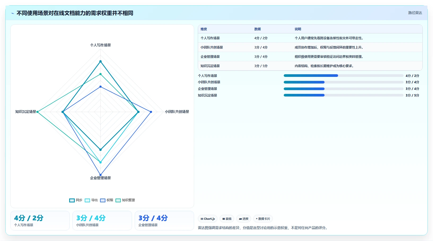Click the 企业管理场景 progress bar
This screenshot has height=241, width=433.
[x=343, y=89]
